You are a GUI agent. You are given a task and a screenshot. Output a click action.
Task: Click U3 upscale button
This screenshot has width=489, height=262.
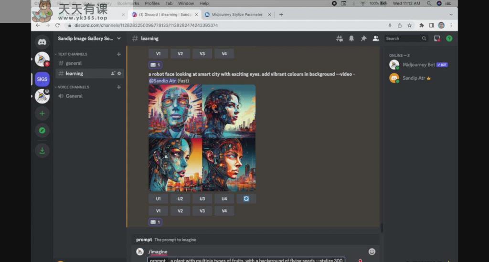tap(202, 199)
